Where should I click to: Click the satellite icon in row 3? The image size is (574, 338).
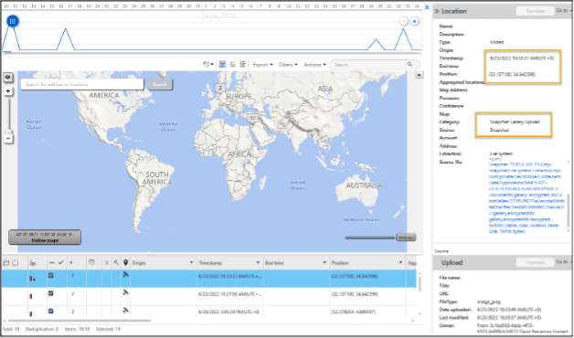click(125, 311)
